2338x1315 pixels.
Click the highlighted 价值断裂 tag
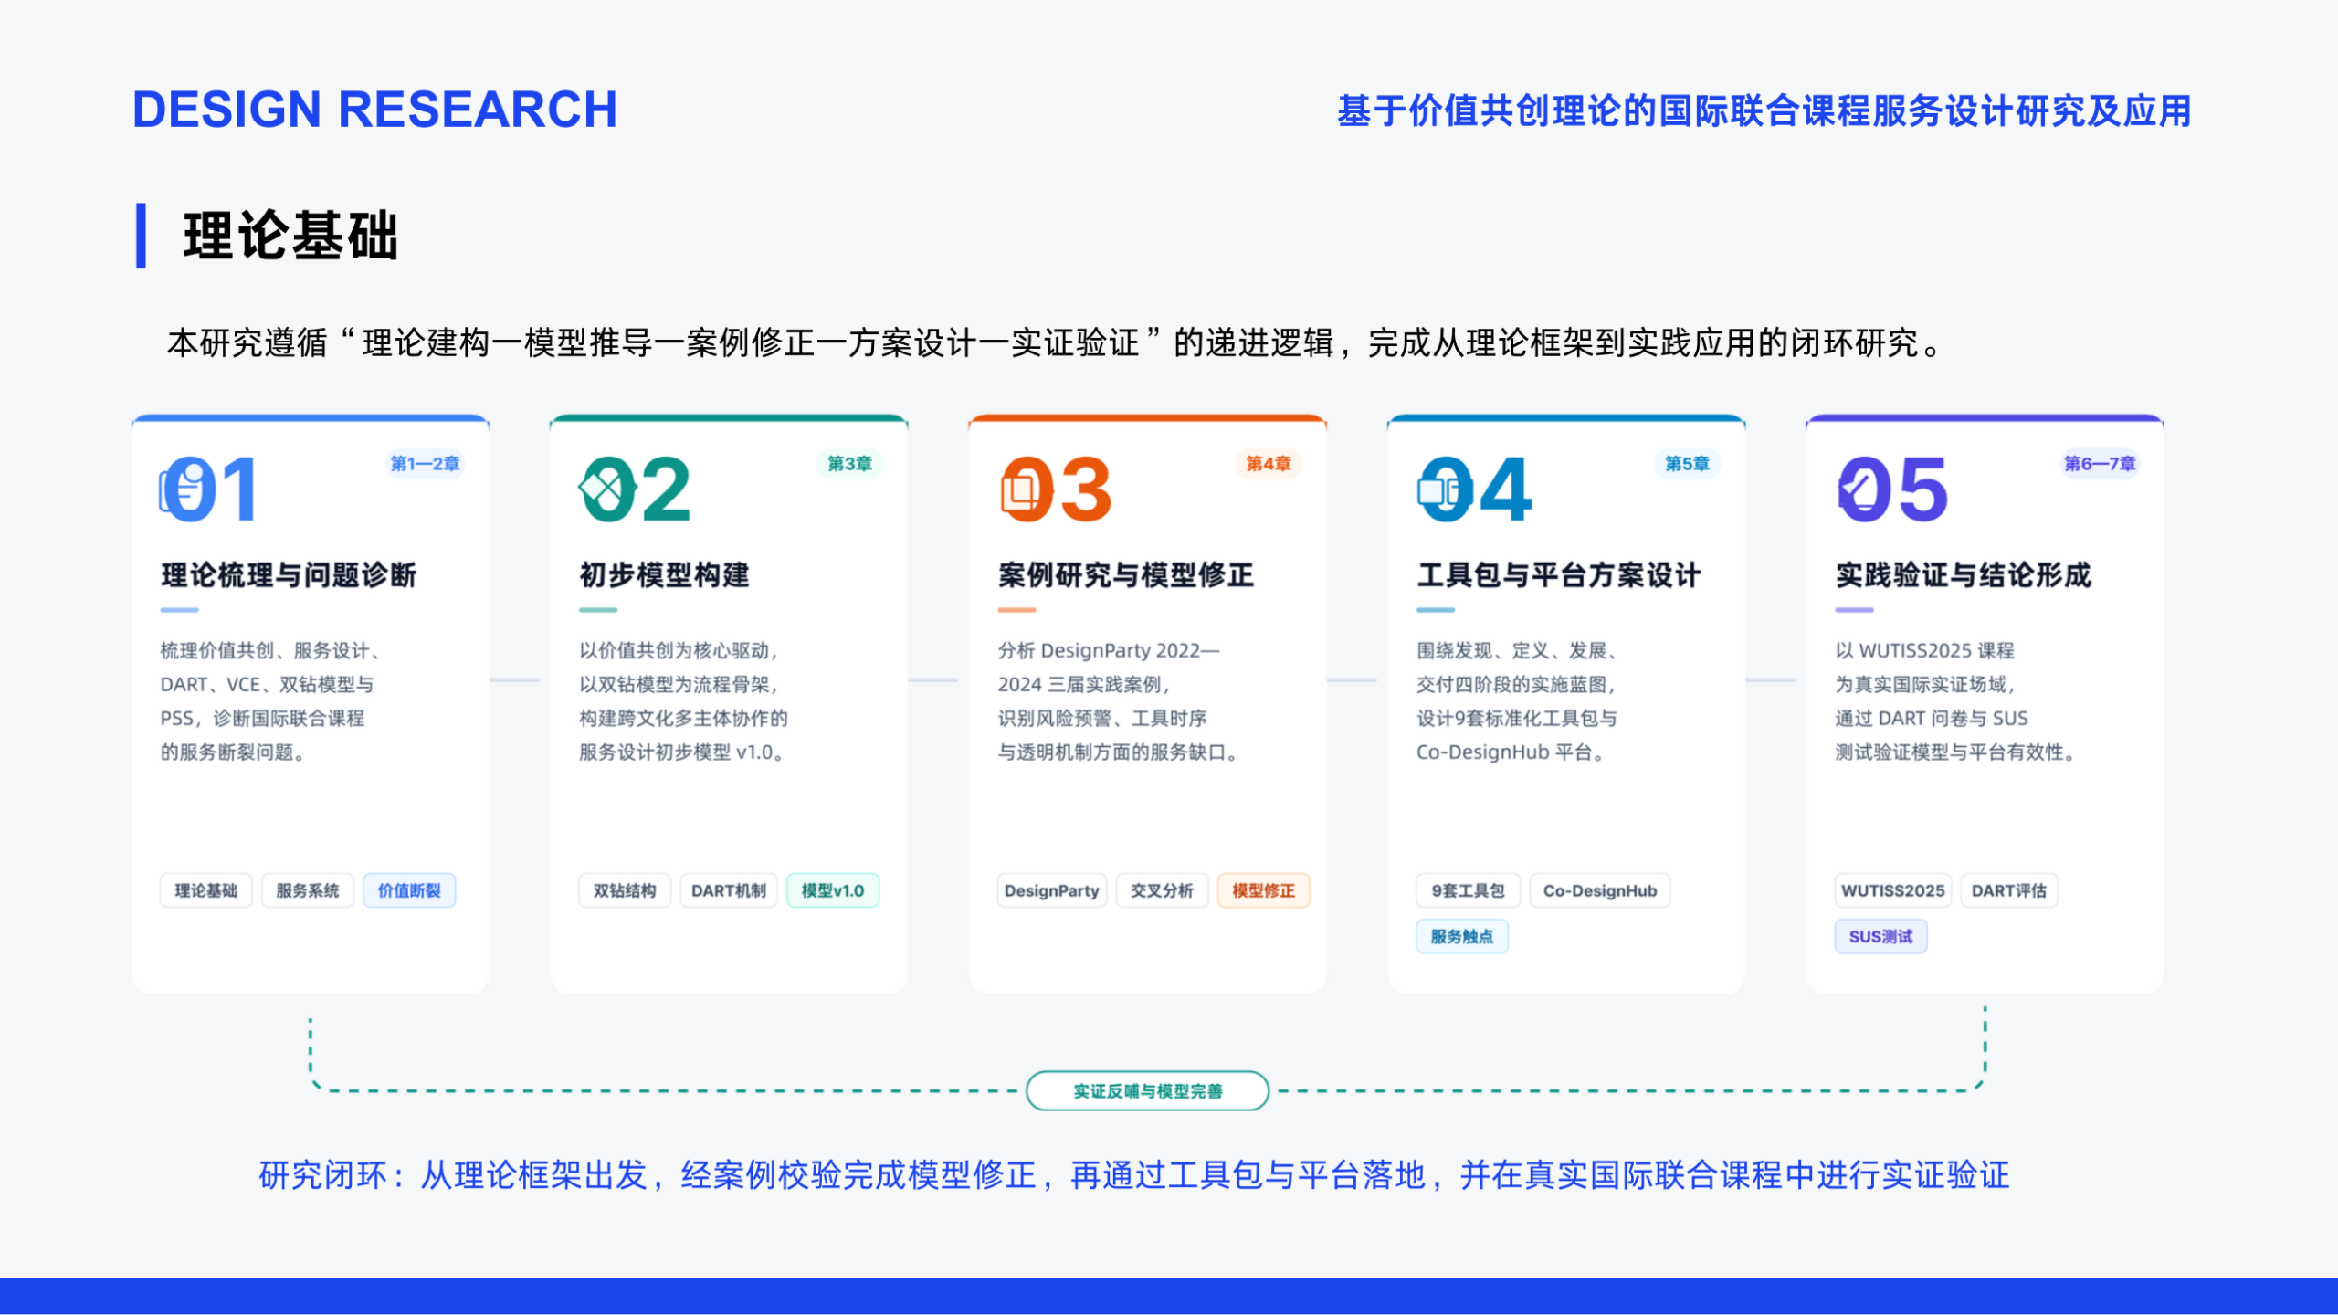coord(409,890)
